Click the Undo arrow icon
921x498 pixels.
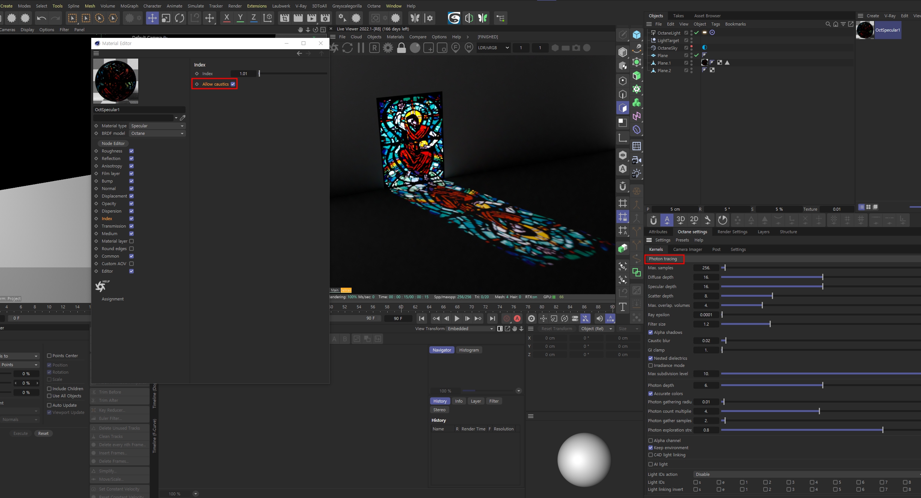tap(41, 18)
